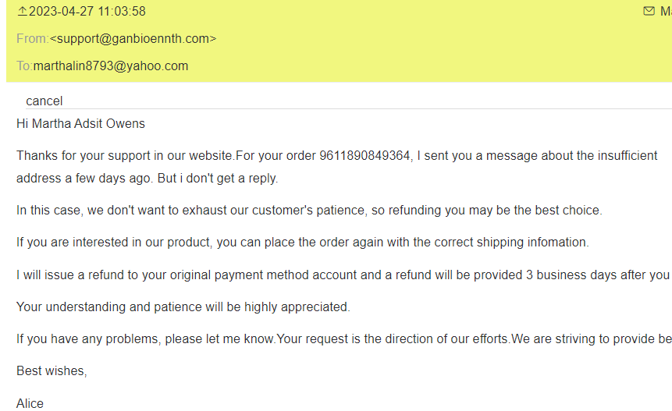Image resolution: width=672 pixels, height=411 pixels.
Task: Click the signature name Alice
Action: pyautogui.click(x=30, y=403)
